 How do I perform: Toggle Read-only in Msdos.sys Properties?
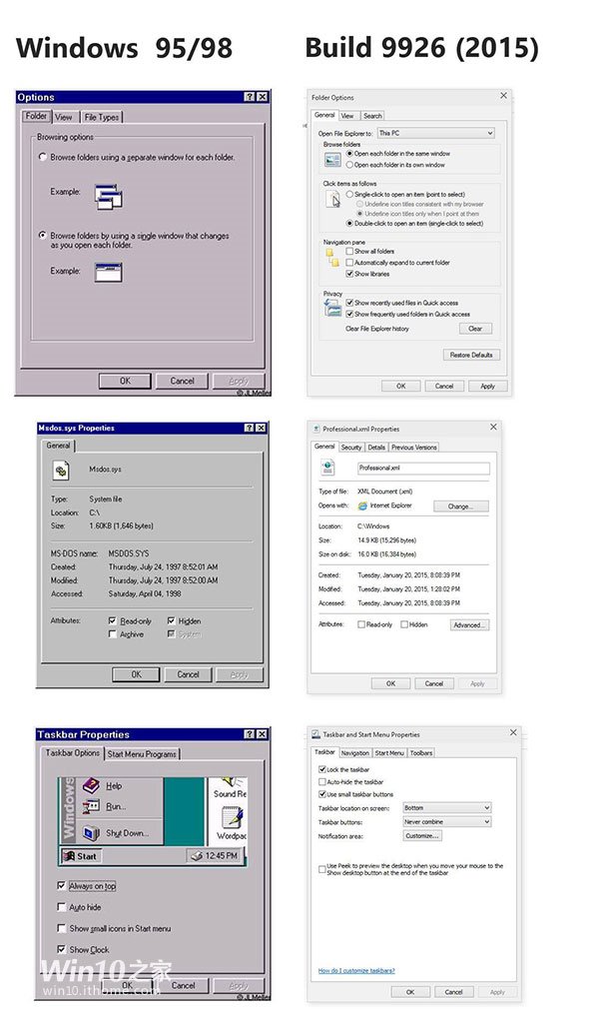pyautogui.click(x=113, y=620)
